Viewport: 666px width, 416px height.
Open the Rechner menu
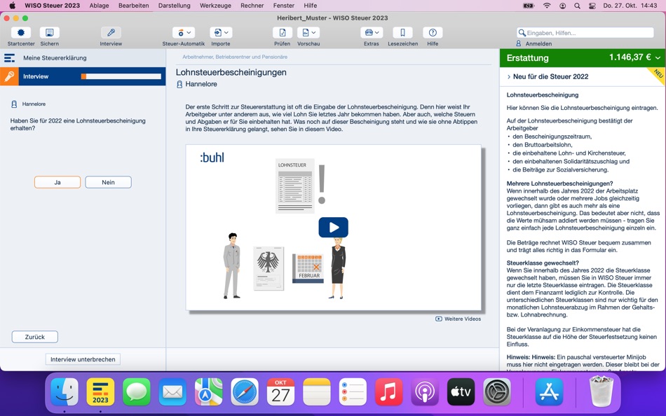pos(252,6)
